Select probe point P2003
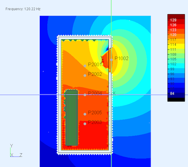The image size is (188, 167). (85, 124)
